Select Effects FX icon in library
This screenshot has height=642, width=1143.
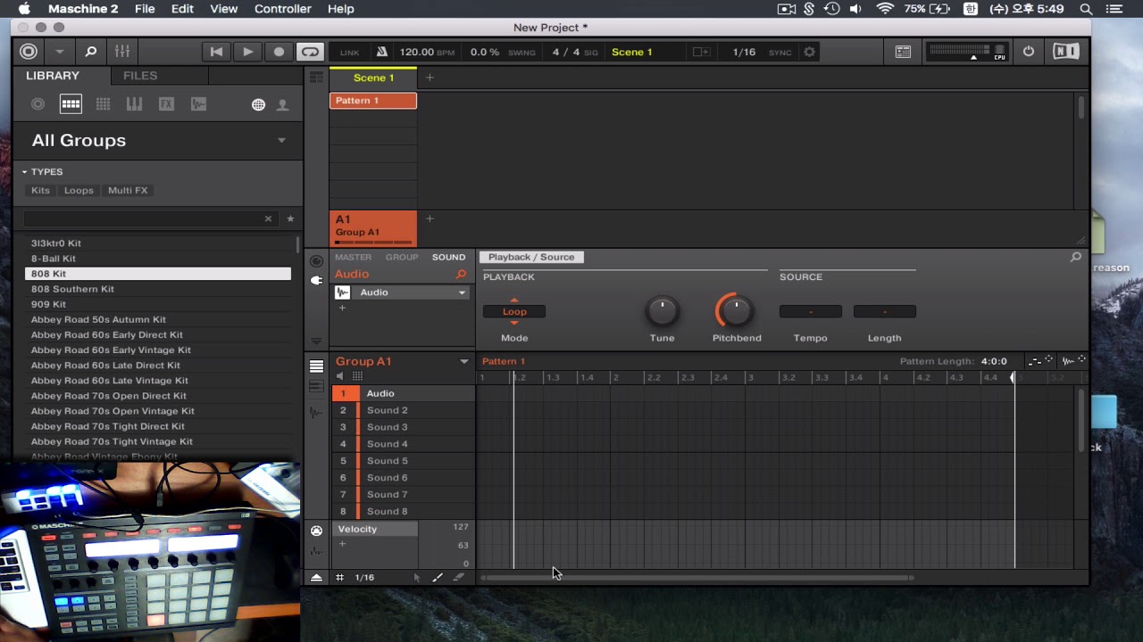pos(166,104)
